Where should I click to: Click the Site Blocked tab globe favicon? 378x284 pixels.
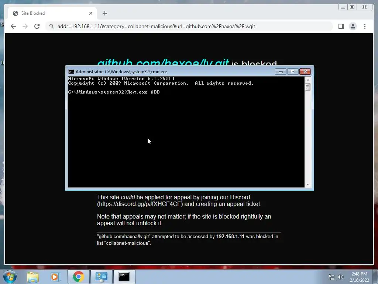coord(16,13)
